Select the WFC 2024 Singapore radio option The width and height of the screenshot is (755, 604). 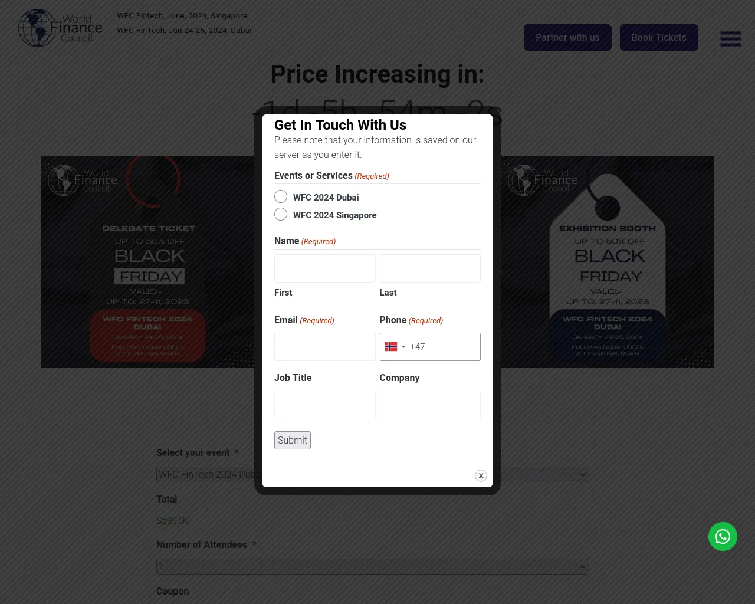281,215
